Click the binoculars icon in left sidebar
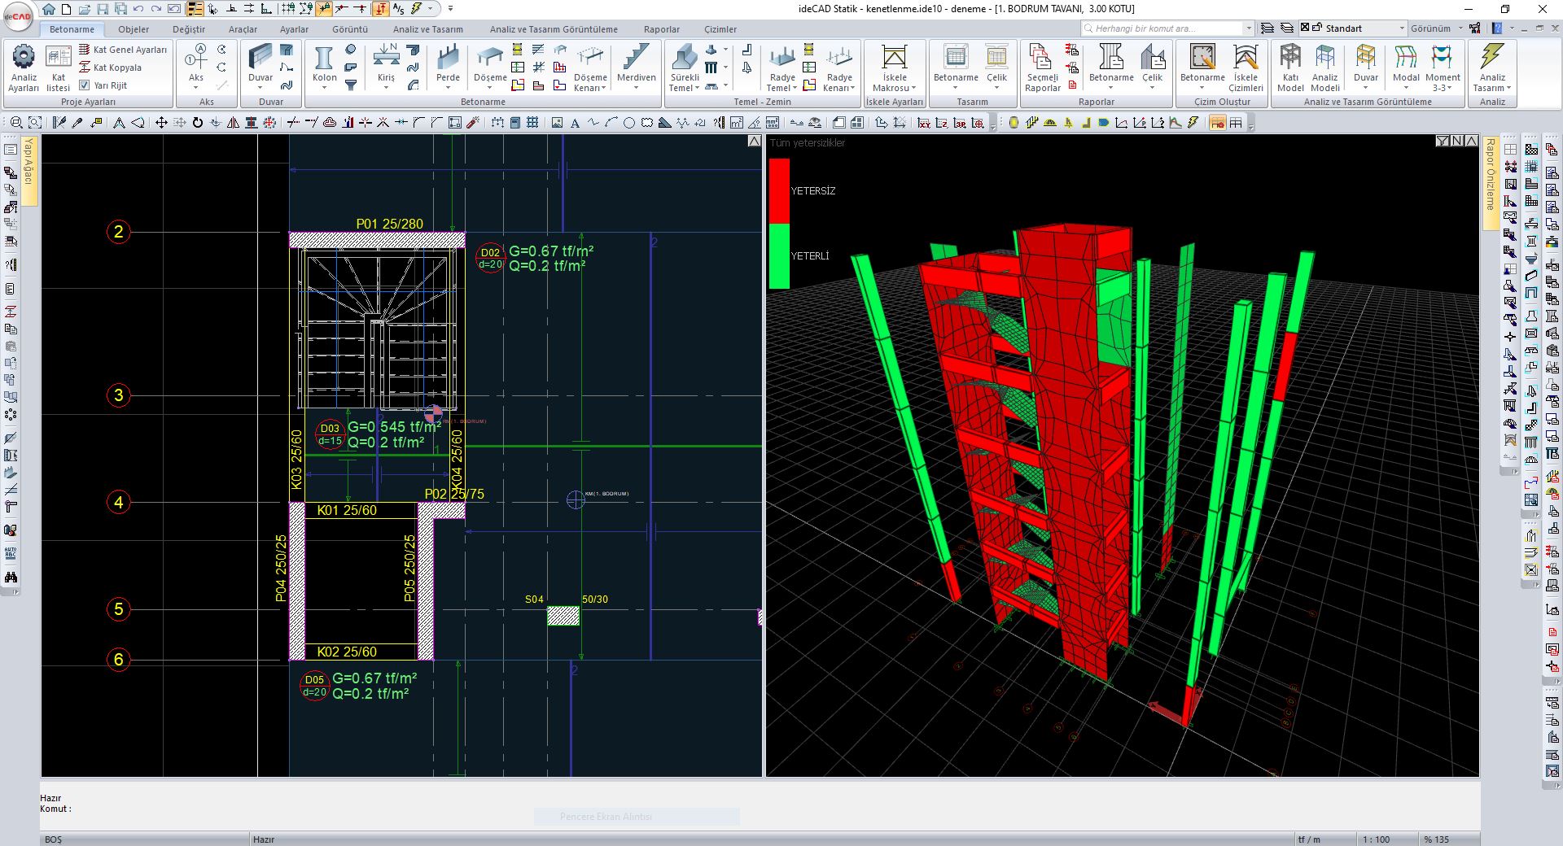1563x846 pixels. pos(11,577)
